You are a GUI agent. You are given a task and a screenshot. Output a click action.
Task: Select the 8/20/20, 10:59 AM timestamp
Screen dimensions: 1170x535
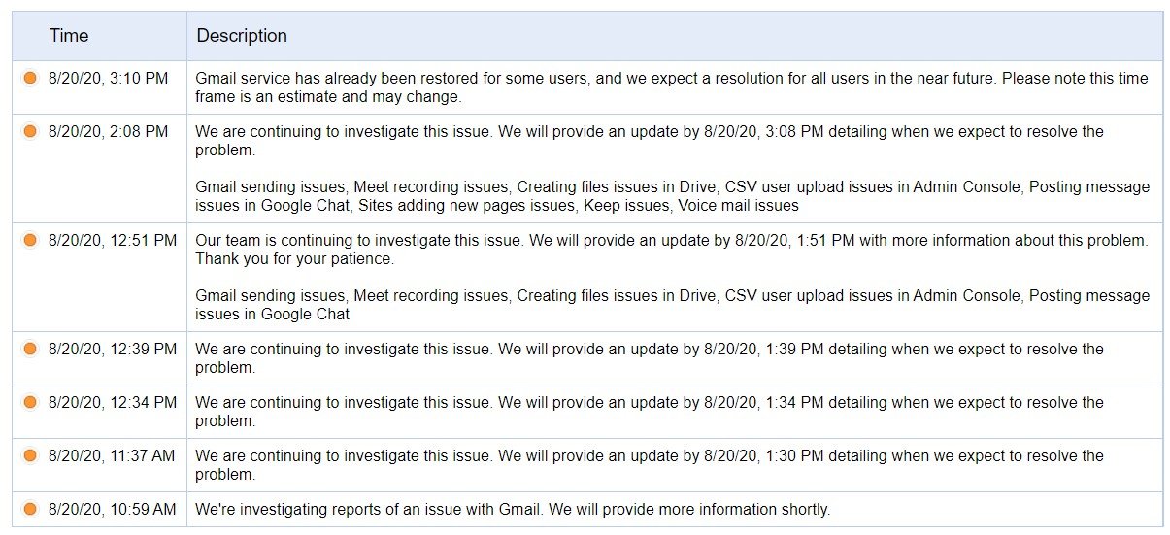tap(112, 509)
